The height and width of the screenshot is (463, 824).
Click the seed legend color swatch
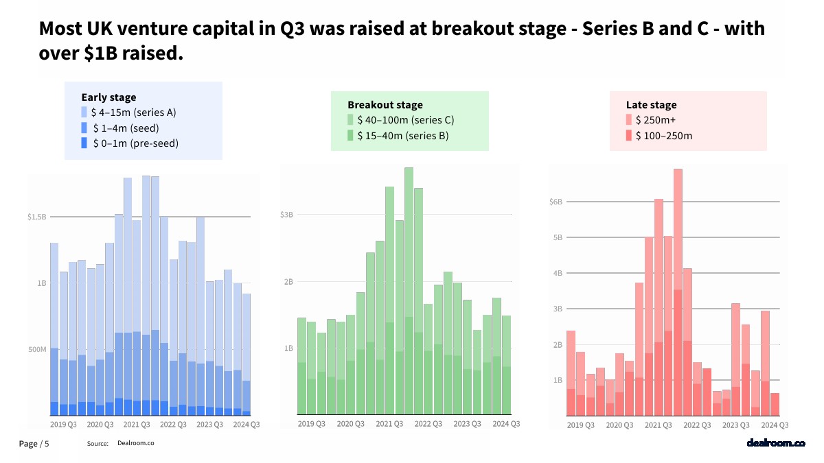[84, 128]
